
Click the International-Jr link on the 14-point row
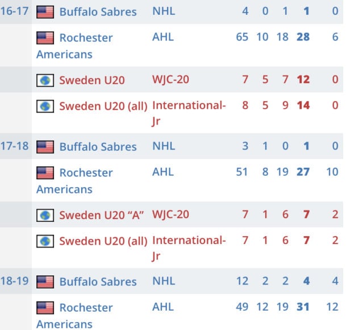pyautogui.click(x=189, y=106)
